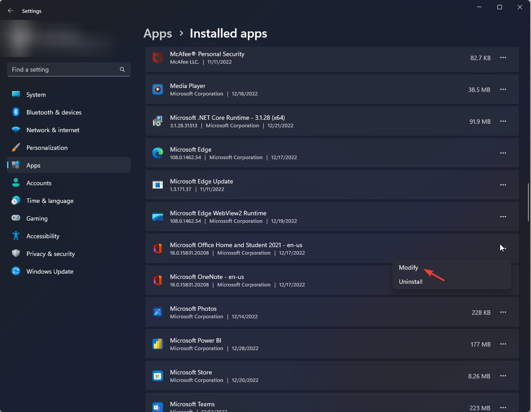Click the Office Home and Student icon

coord(158,248)
